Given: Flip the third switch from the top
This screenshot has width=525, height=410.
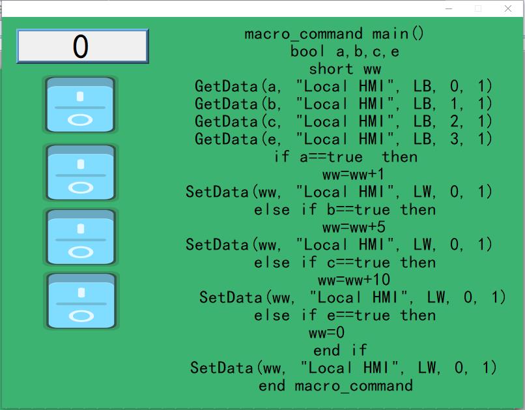Looking at the screenshot, I should [80, 237].
